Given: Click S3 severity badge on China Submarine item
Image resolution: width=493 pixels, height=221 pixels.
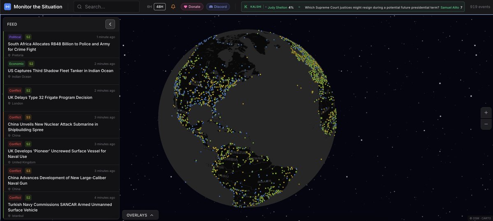Looking at the screenshot, I should [x=28, y=117].
